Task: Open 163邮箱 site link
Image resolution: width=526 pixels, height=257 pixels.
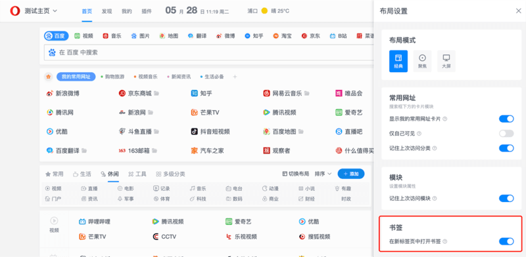Action: (x=133, y=151)
